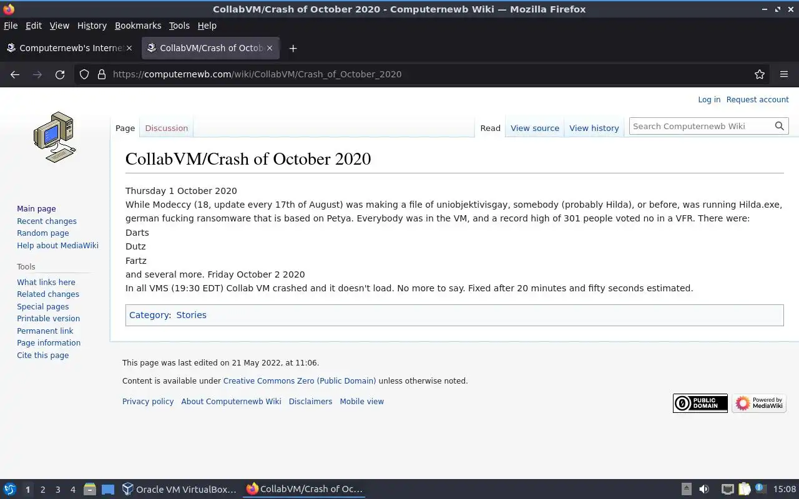Click the Log in link
The width and height of the screenshot is (799, 499).
(709, 100)
